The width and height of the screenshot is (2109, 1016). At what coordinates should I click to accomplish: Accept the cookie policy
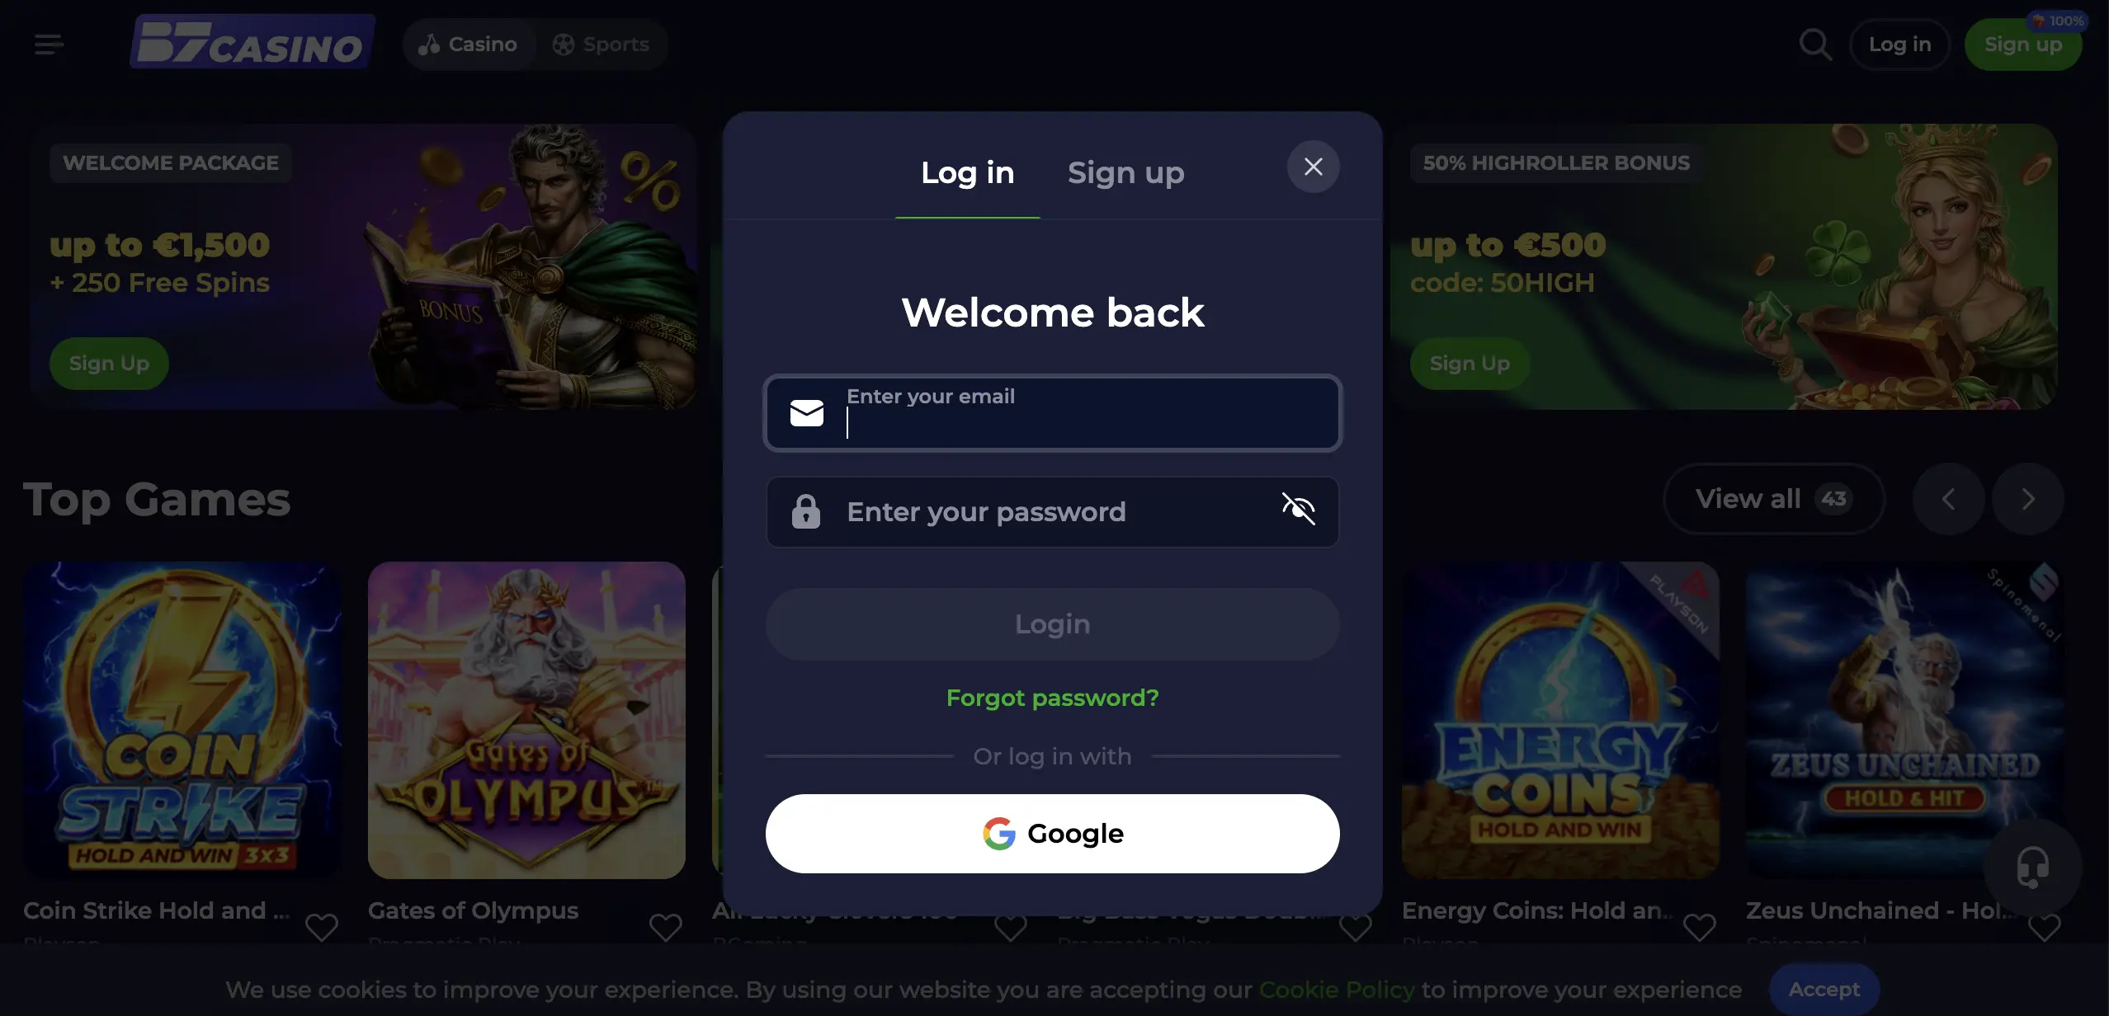click(1824, 990)
